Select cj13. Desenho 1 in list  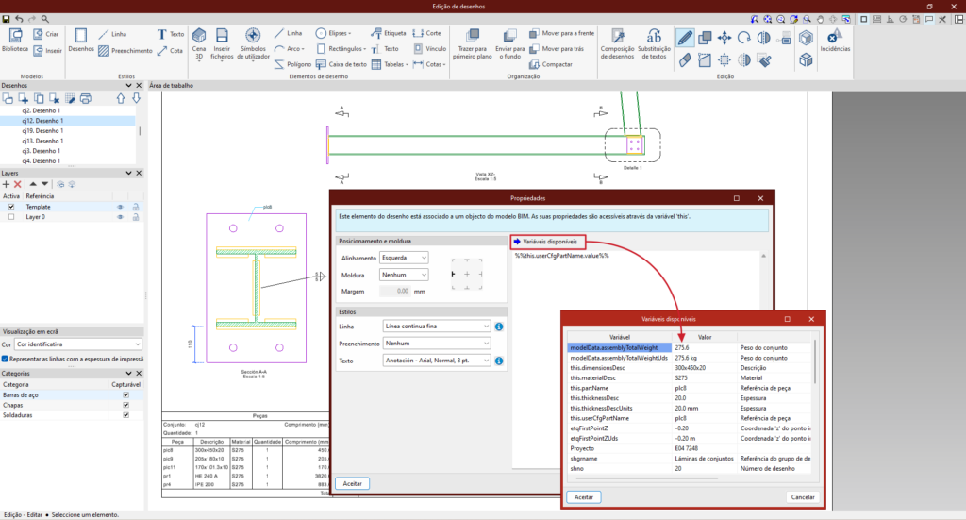tap(42, 141)
